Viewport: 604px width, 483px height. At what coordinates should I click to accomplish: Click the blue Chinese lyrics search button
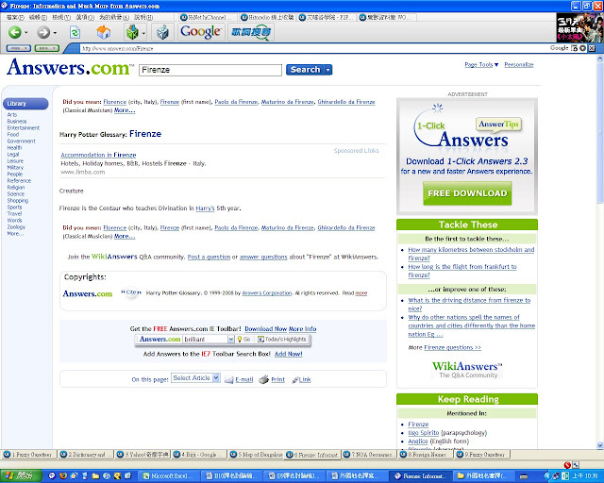[x=251, y=32]
